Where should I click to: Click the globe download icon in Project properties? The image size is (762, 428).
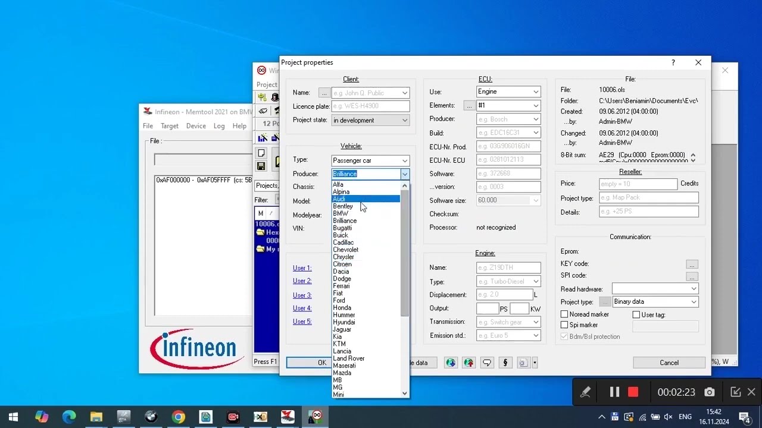click(x=451, y=363)
